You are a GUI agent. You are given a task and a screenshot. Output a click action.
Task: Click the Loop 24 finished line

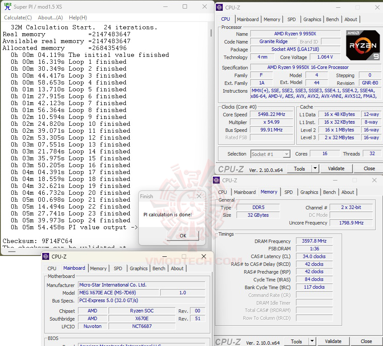70,221
